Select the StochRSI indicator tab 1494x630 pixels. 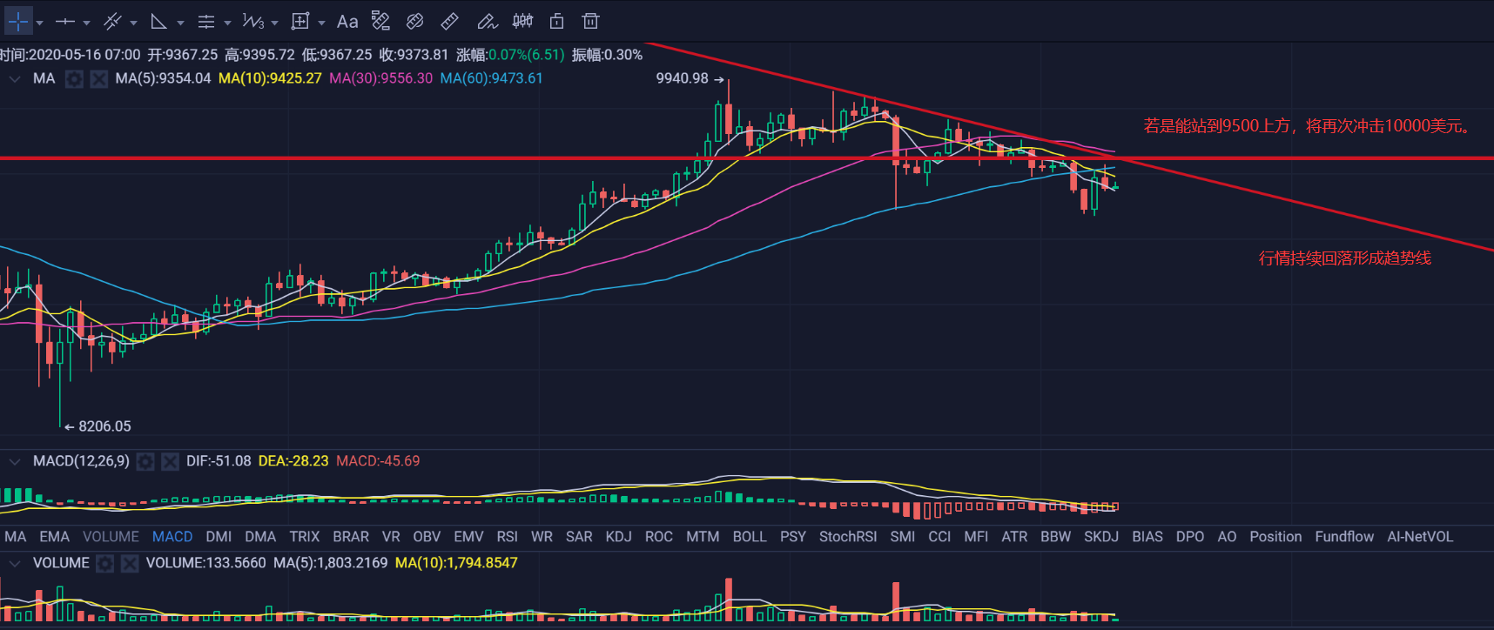848,537
